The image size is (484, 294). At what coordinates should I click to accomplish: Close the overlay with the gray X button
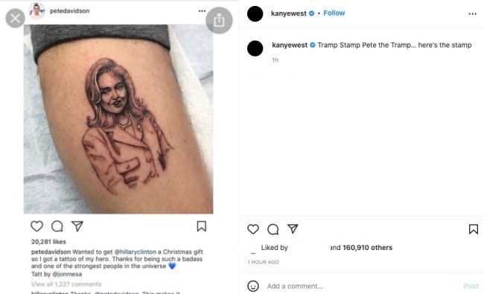[x=15, y=18]
